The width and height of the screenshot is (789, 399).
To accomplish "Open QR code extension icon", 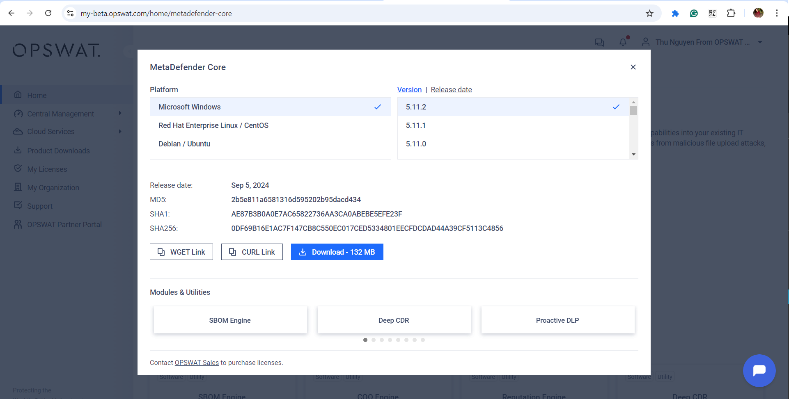I will click(712, 14).
